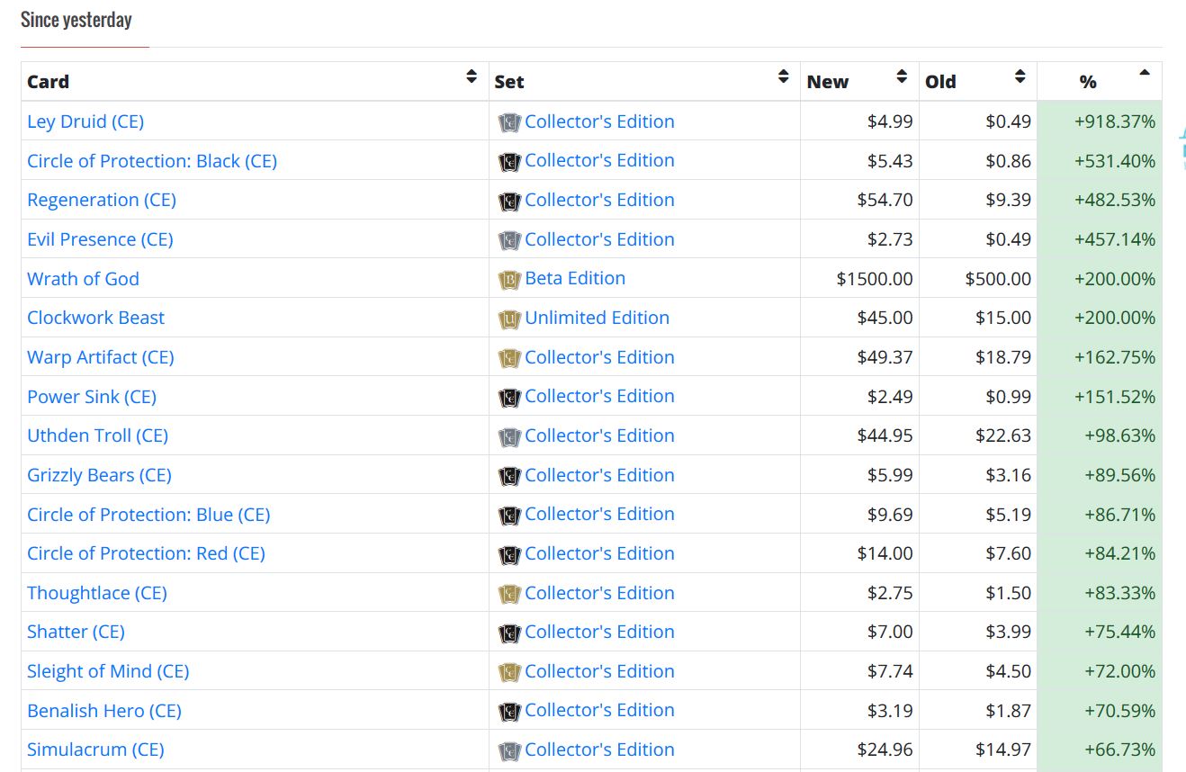Sort table by Set column arrows
1186x772 pixels.
tap(783, 77)
